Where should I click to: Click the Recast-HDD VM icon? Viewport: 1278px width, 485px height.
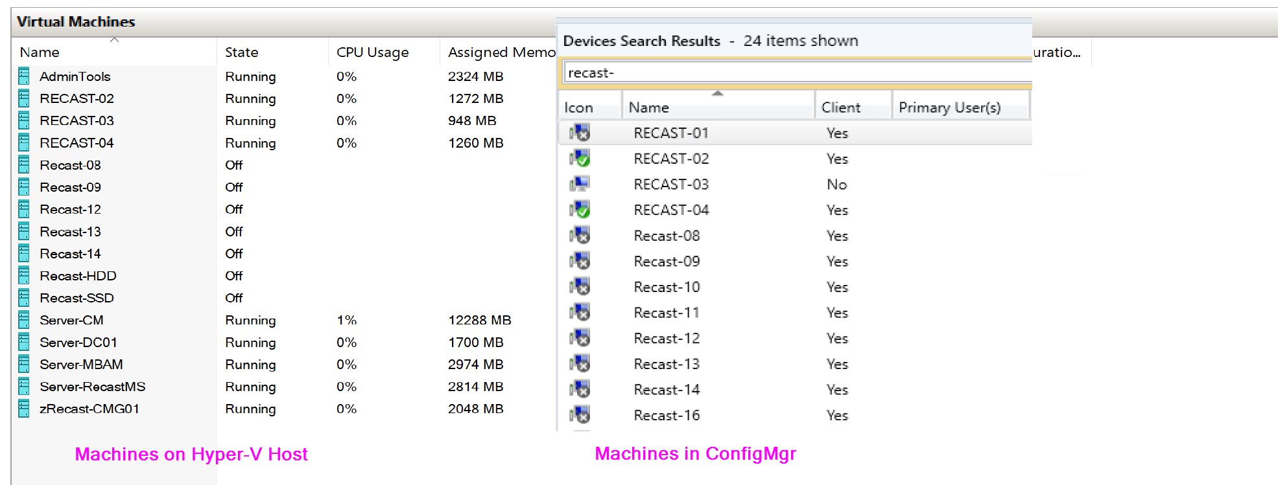coord(24,276)
